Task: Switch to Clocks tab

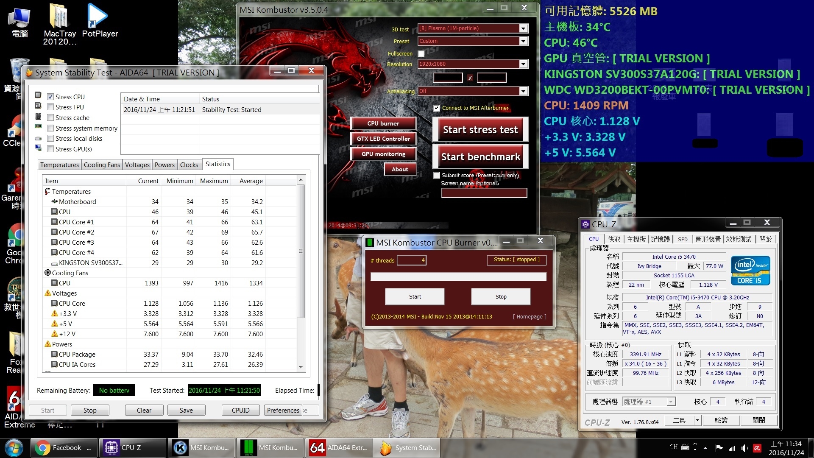Action: point(189,165)
